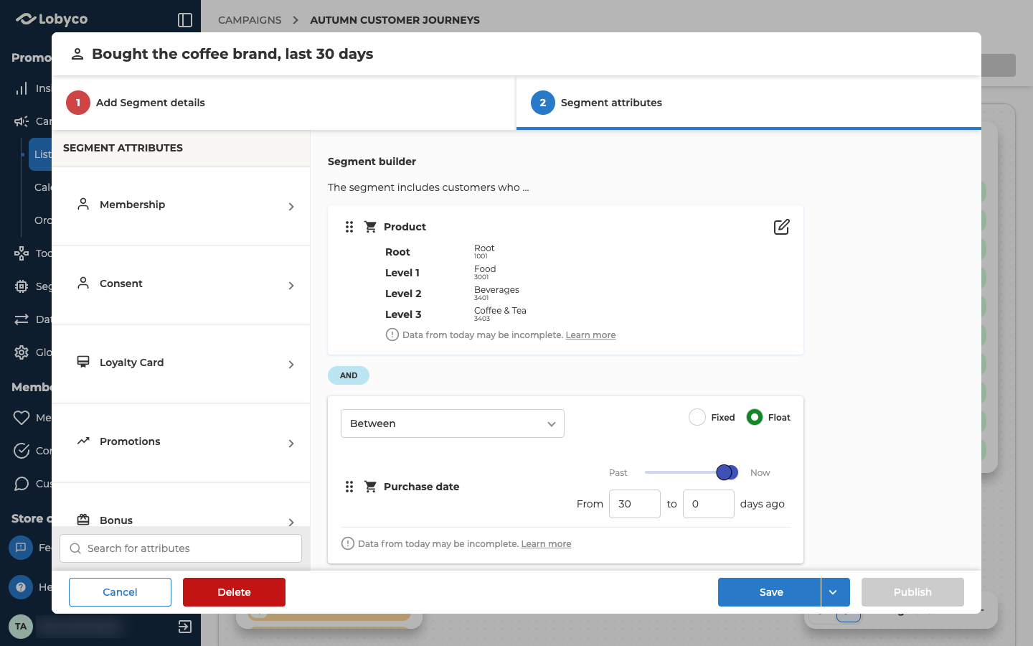Click the Promotions trend icon
Screen dimensions: 1033x646
pyautogui.click(x=83, y=441)
